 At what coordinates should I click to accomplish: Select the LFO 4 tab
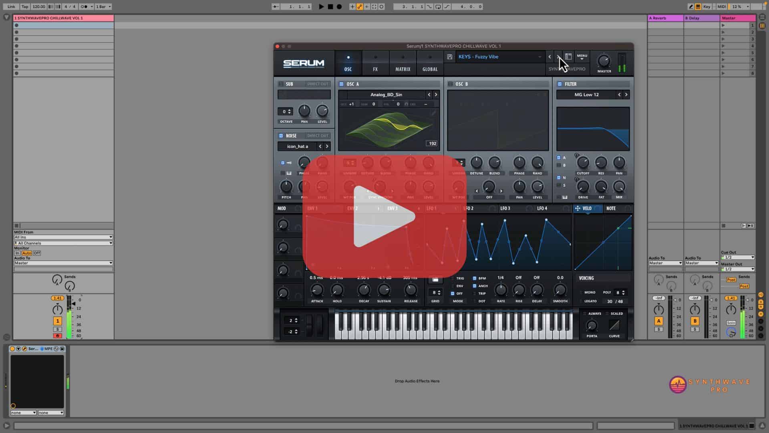point(542,208)
